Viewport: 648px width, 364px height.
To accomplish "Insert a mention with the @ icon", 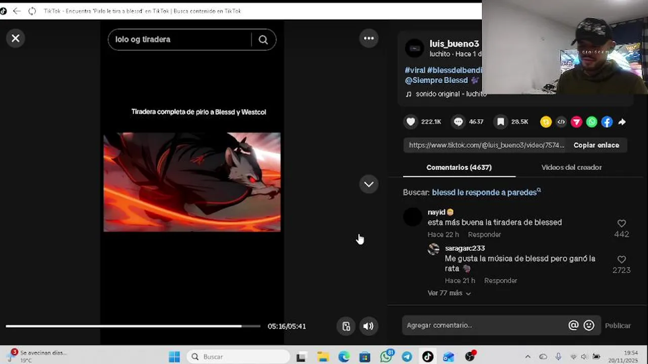I will coord(573,325).
